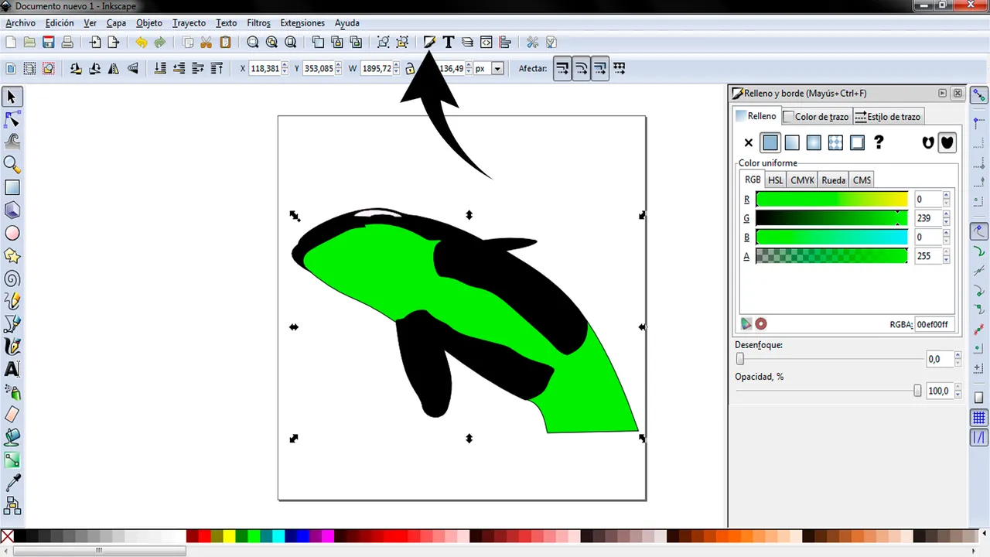Switch to the CMYK color tab
990x557 pixels.
pyautogui.click(x=802, y=180)
